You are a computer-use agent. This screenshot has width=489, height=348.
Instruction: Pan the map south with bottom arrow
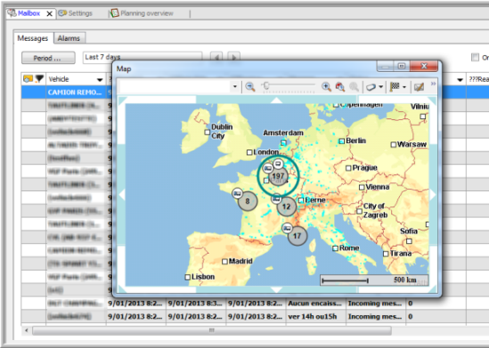click(x=276, y=290)
